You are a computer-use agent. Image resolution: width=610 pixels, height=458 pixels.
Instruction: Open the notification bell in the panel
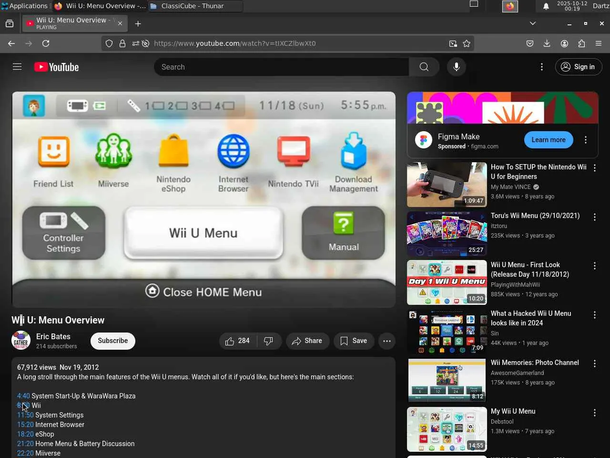[546, 6]
